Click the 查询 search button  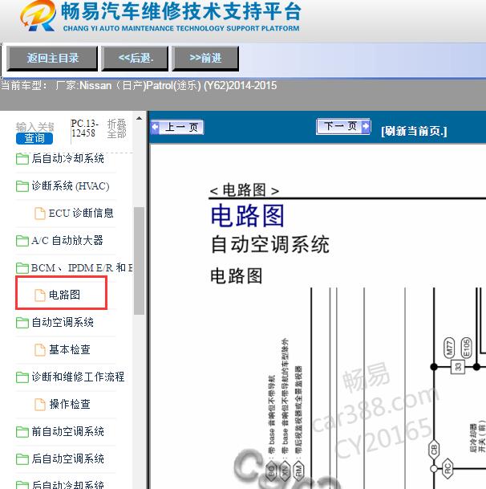(x=34, y=138)
